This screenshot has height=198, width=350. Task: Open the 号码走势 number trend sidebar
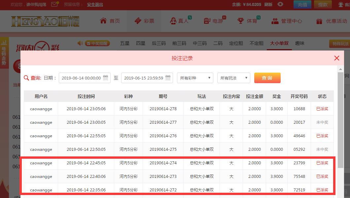[4, 53]
